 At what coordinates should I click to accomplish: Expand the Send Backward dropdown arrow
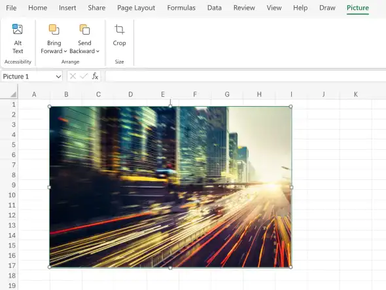97,51
